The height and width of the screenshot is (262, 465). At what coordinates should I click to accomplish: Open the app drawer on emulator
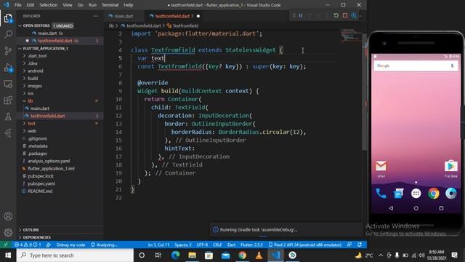point(416,194)
